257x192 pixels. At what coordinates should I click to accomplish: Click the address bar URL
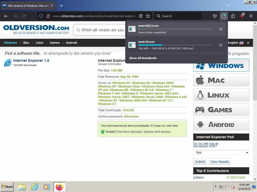coord(94,16)
